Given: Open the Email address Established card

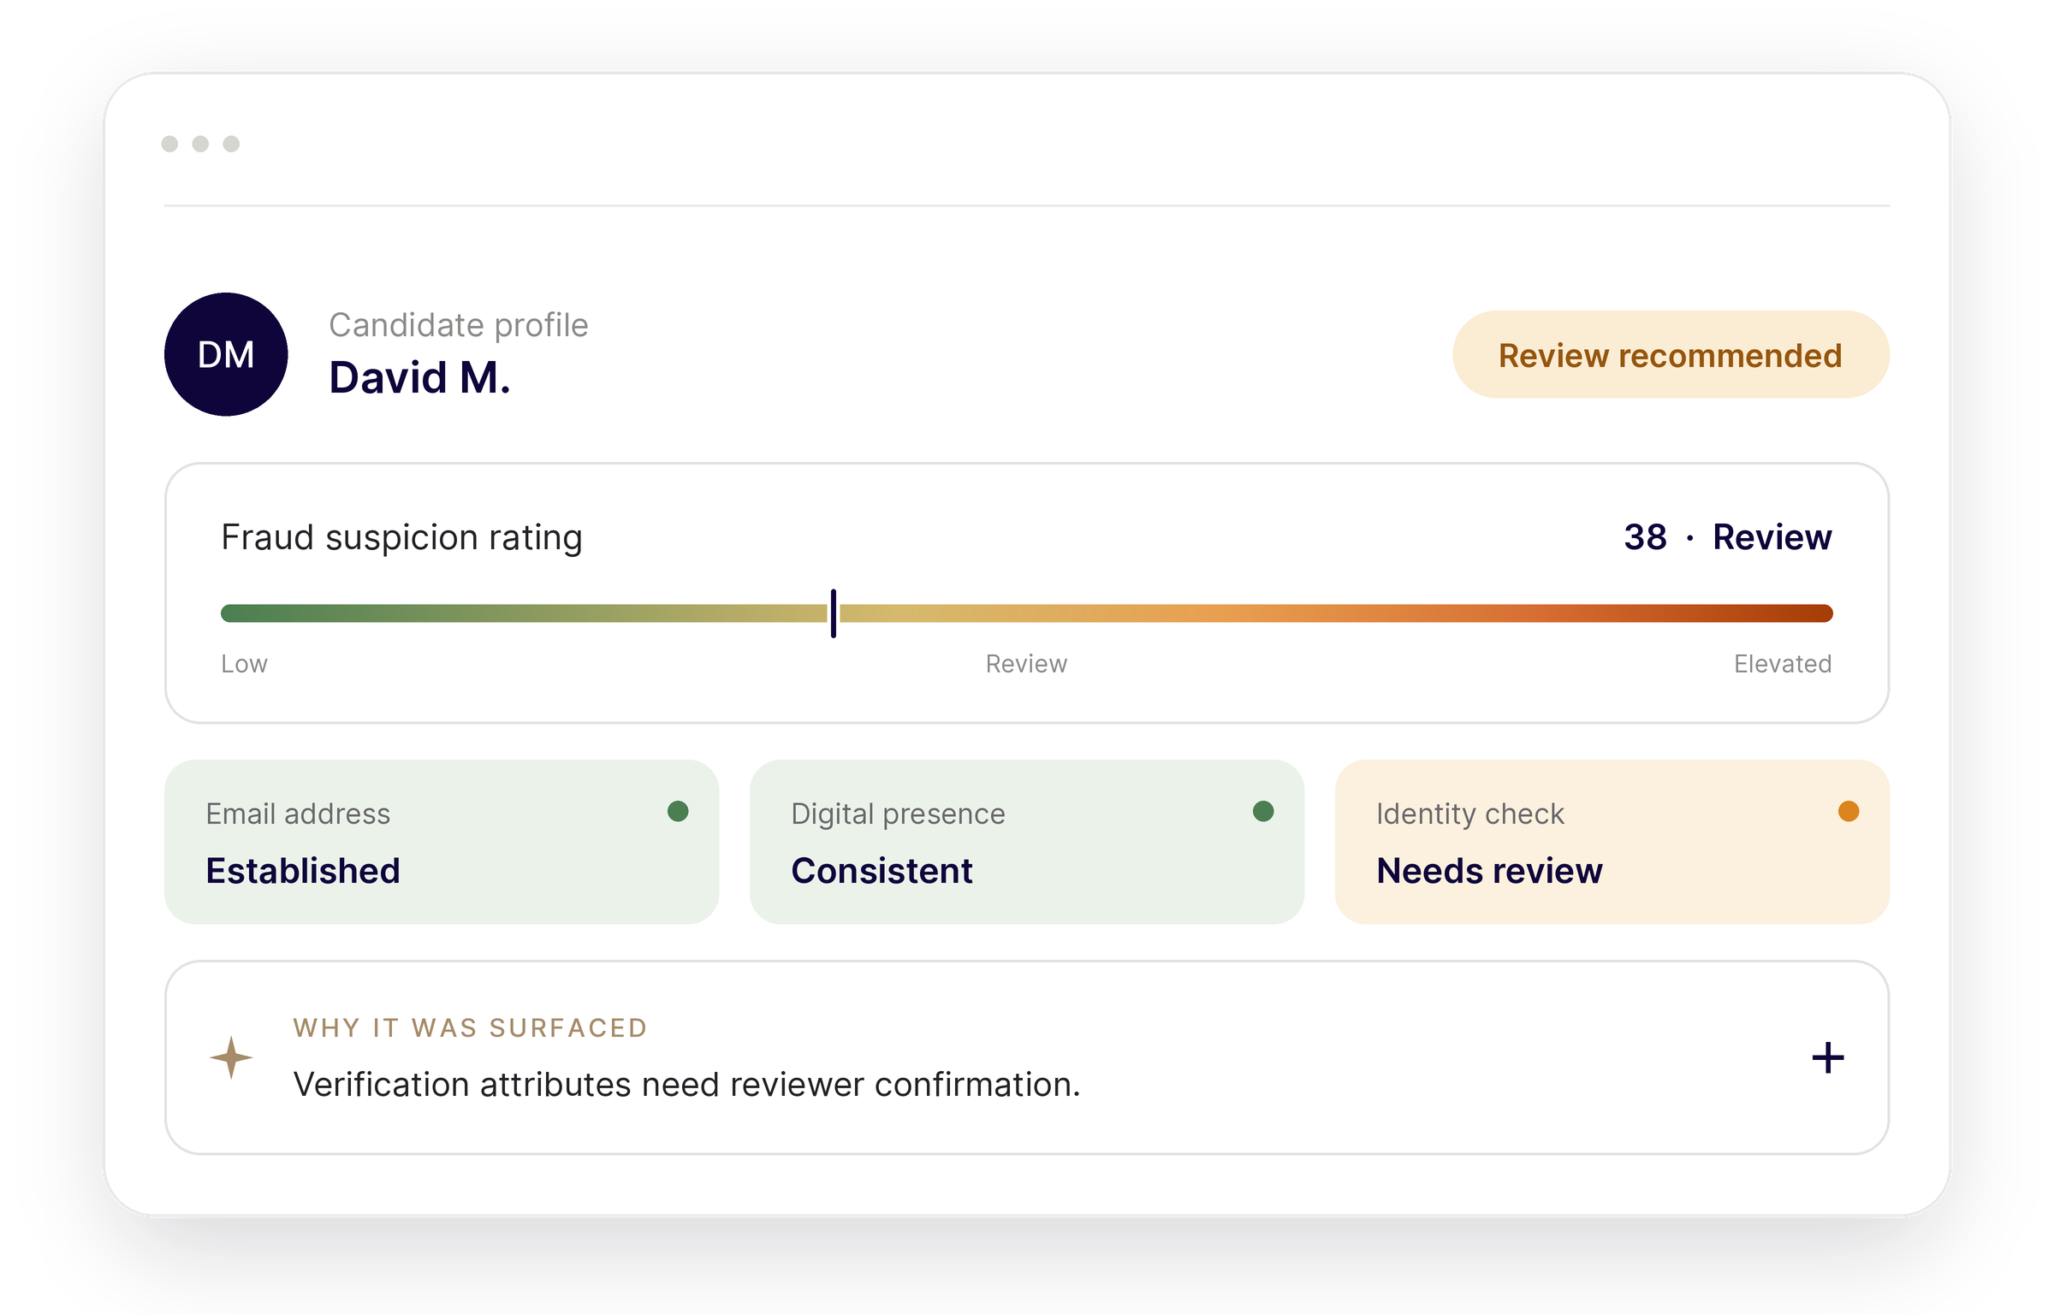Looking at the screenshot, I should click(442, 842).
